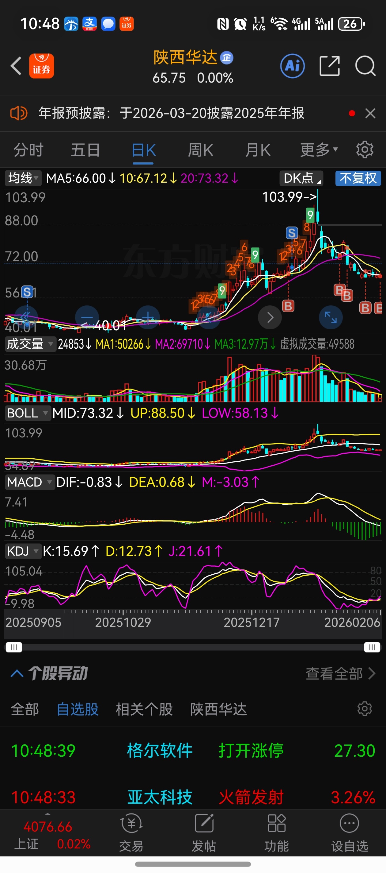This screenshot has height=873, width=386.
Task: Open the DK点 dropdown
Action: [x=301, y=178]
